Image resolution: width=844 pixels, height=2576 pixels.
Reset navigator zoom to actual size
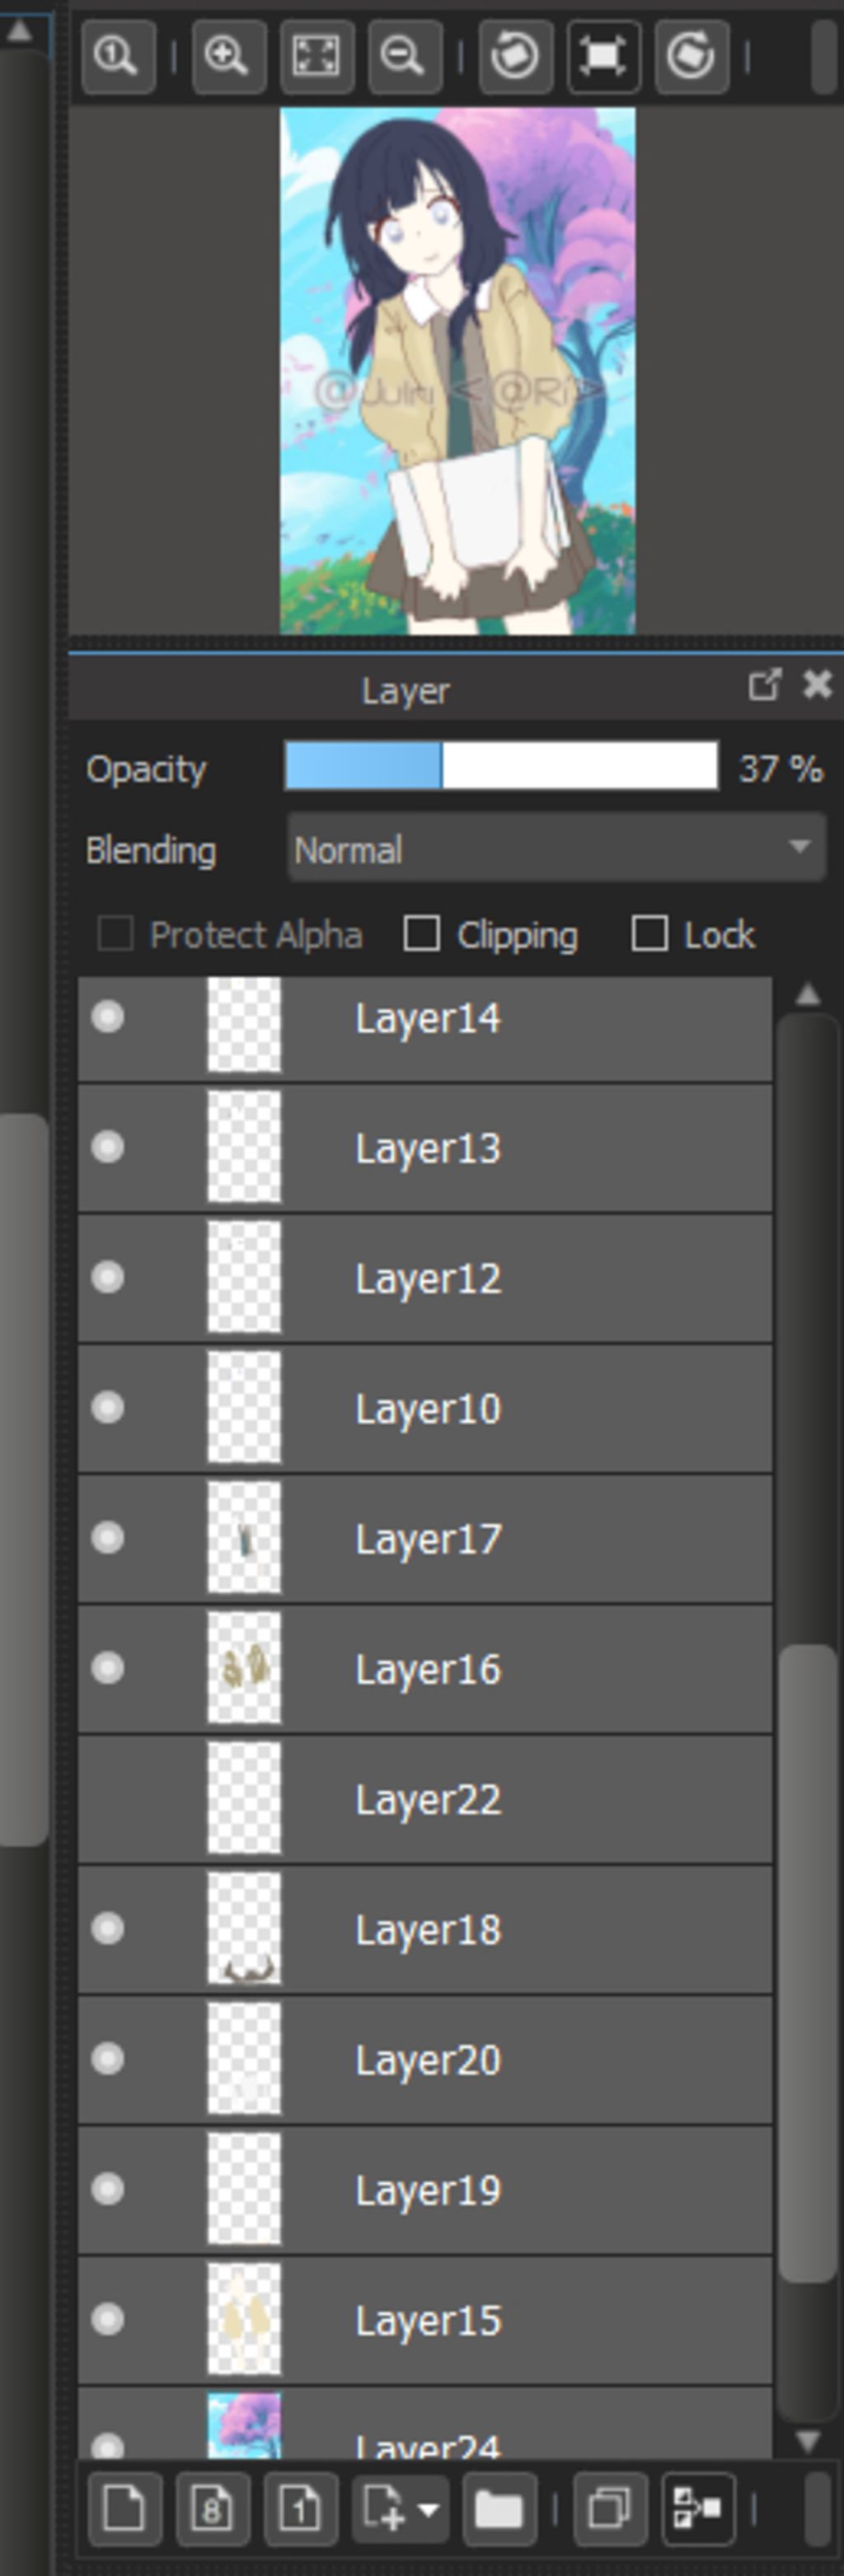[x=118, y=56]
